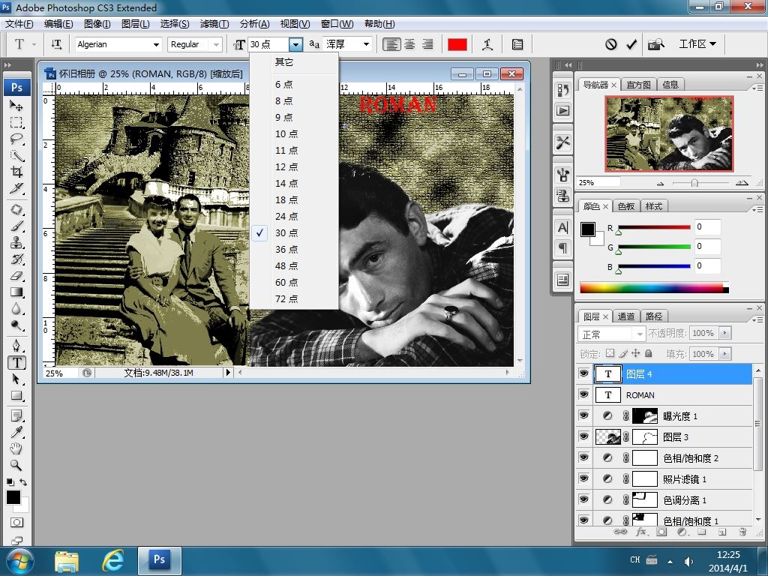Select the Notes tool
Screen dimensions: 768x576
[16, 416]
